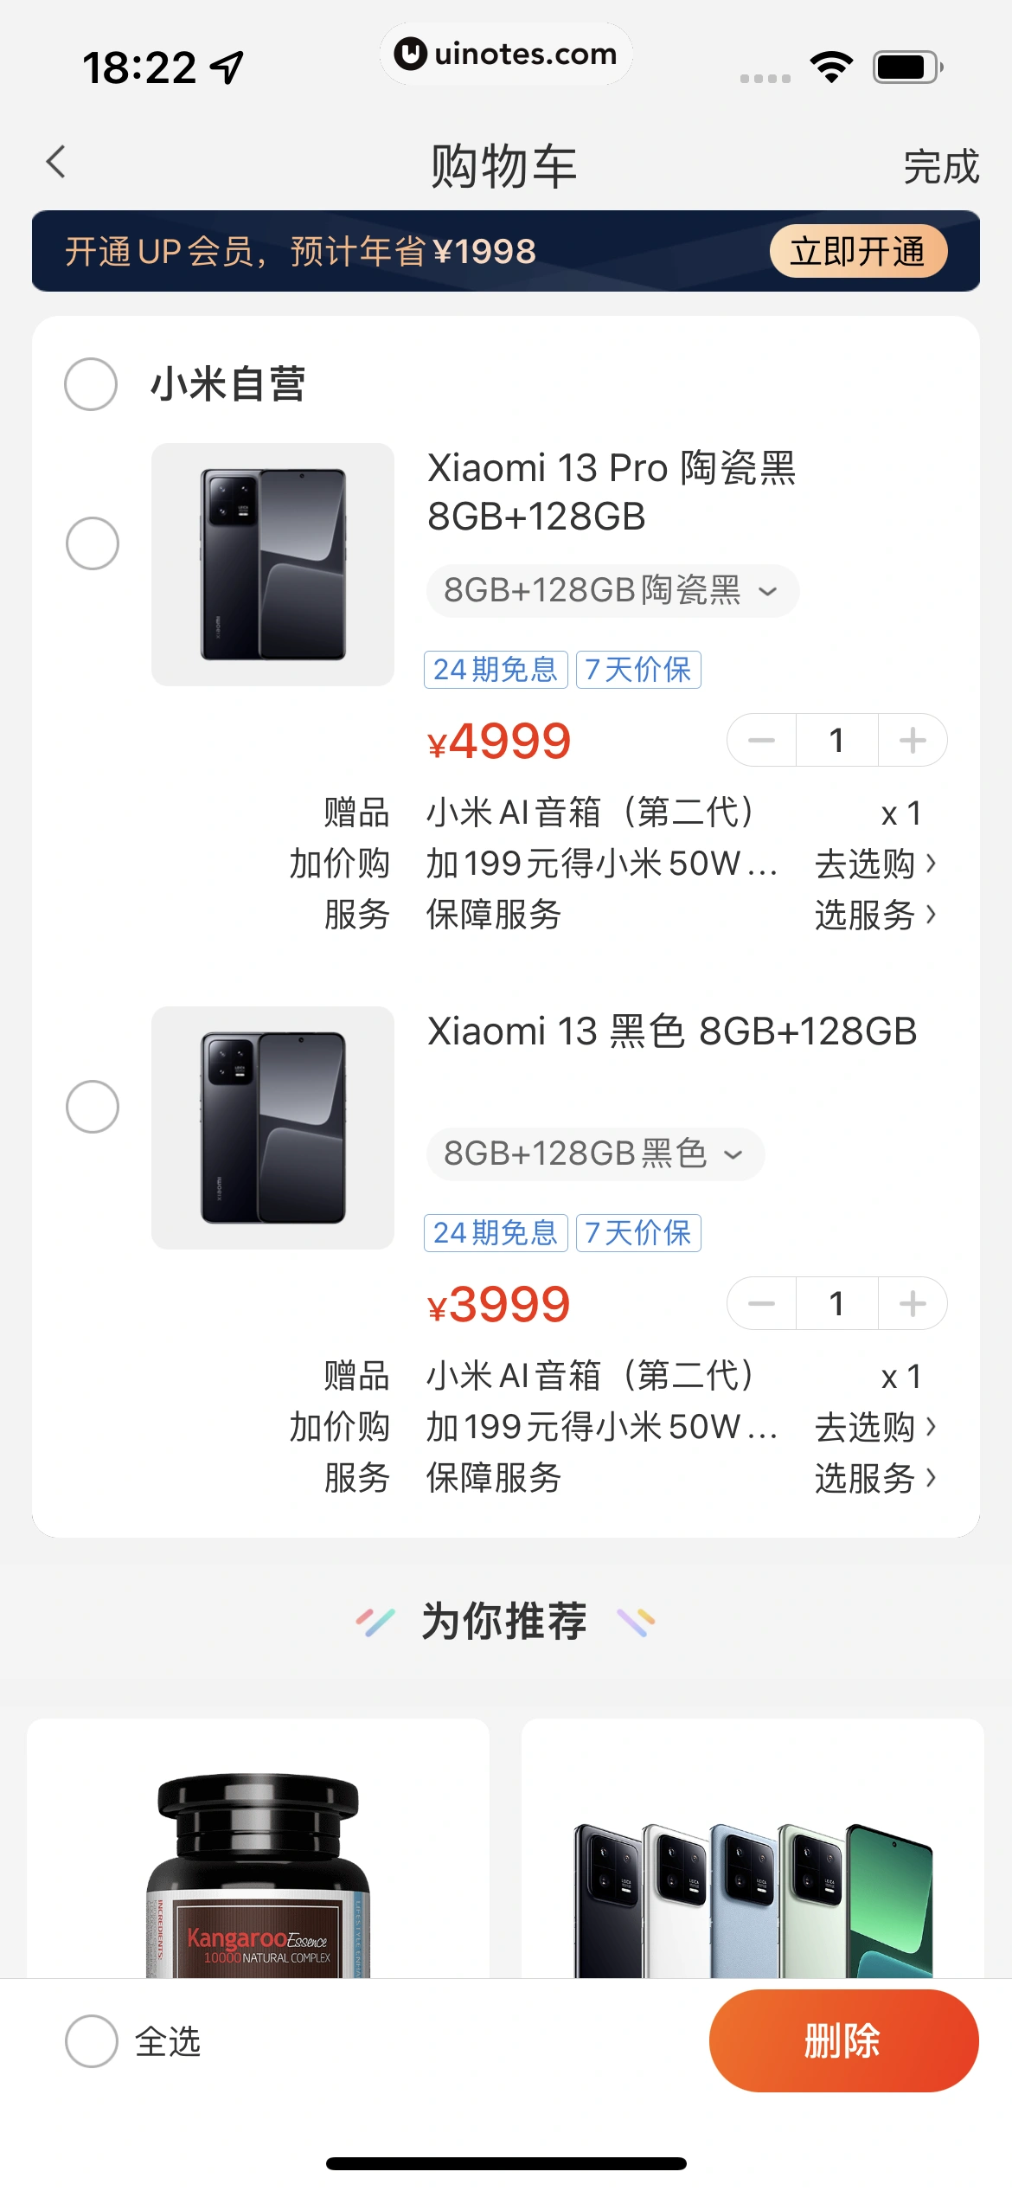Tap the location arrow beside the time
This screenshot has height=2191, width=1012.
click(228, 67)
